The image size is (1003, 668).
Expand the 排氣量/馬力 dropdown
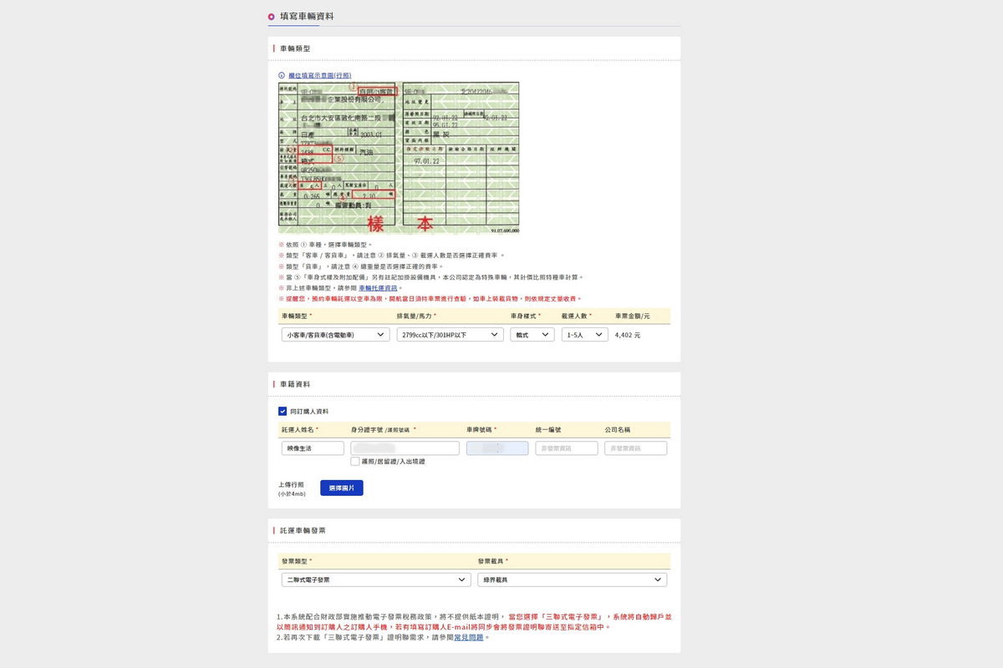tap(450, 335)
